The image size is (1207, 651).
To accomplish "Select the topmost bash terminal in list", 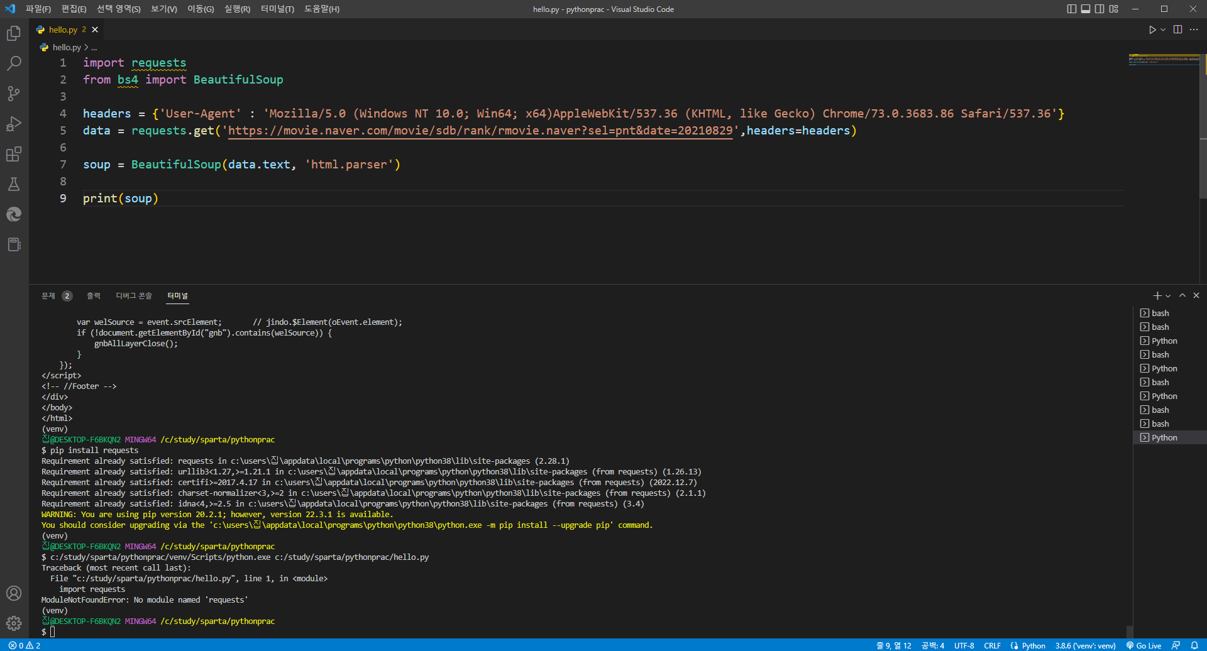I will pyautogui.click(x=1169, y=313).
